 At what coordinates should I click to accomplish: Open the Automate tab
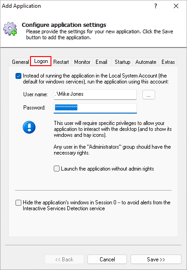coord(146,62)
